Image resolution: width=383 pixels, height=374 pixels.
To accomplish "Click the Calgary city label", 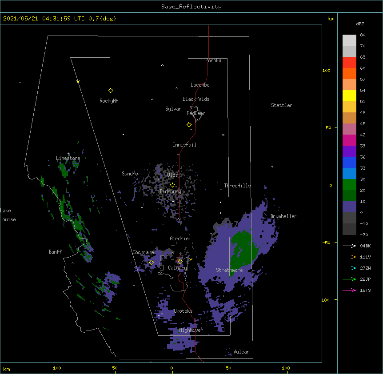I will 177,268.
